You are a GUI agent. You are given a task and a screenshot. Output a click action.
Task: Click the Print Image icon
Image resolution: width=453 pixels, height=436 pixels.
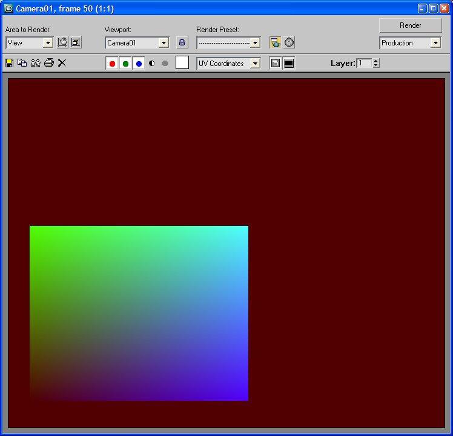[x=49, y=63]
